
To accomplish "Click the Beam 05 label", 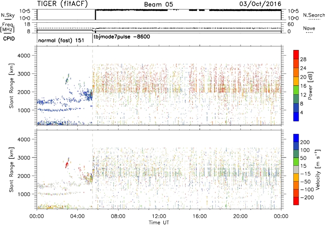I will point(158,4).
